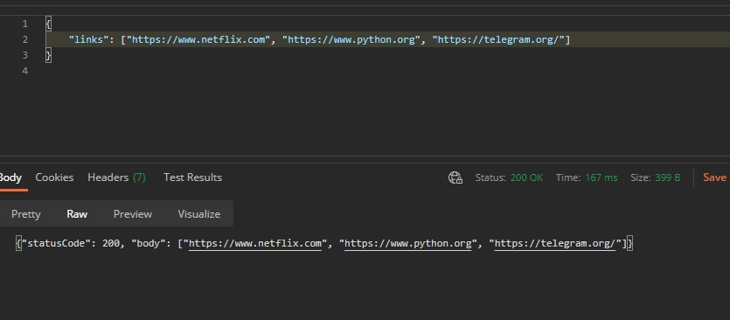This screenshot has width=730, height=320.
Task: Click the closing brace on line 3
Action: pyautogui.click(x=48, y=55)
